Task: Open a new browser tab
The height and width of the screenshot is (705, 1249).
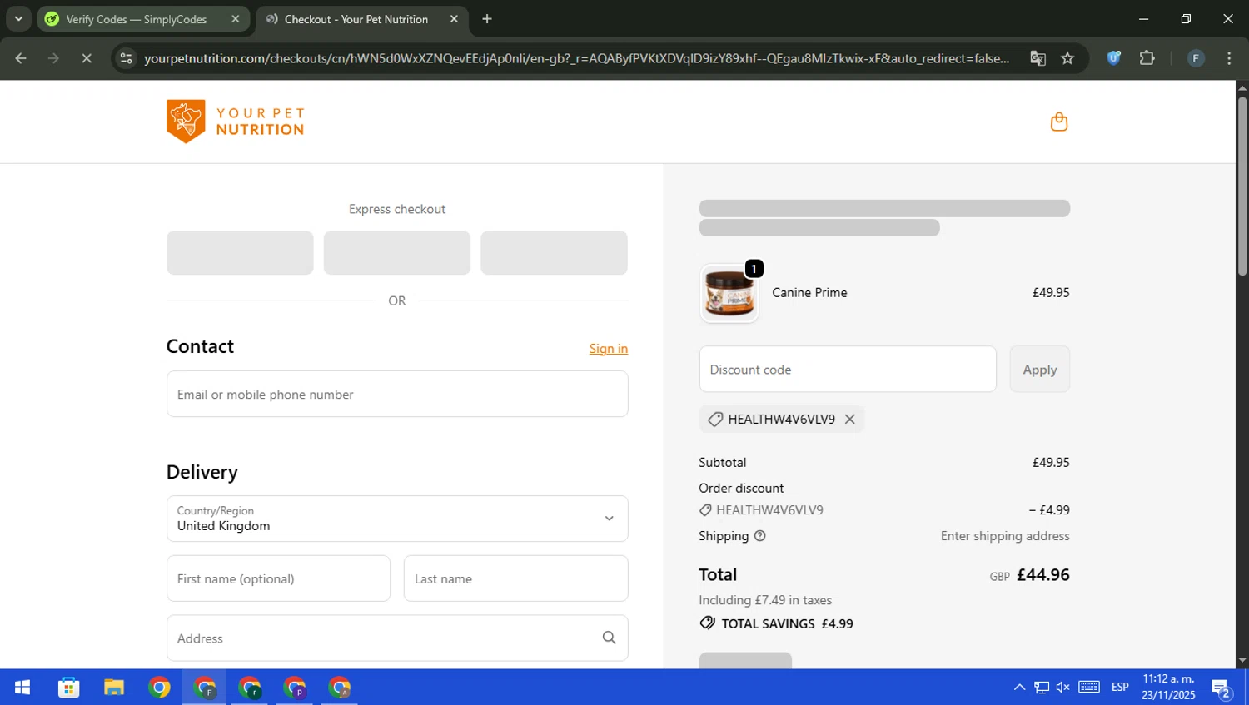Action: tap(487, 19)
